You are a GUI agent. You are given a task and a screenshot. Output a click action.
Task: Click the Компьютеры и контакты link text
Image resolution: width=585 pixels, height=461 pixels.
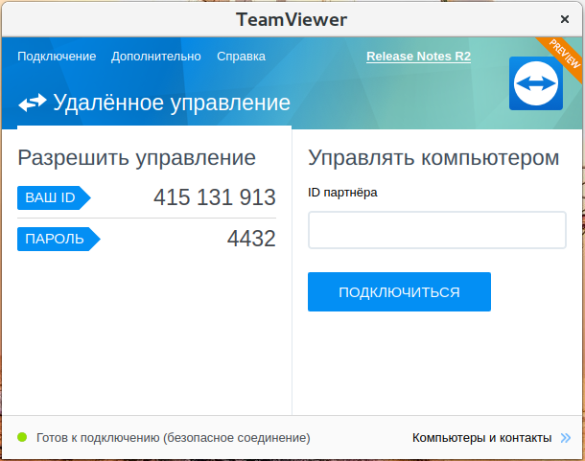pos(482,438)
